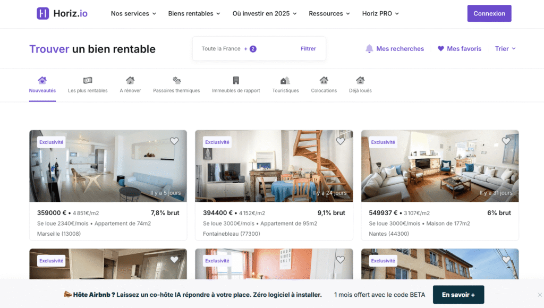Image resolution: width=544 pixels, height=308 pixels.
Task: Expand the Nos services dropdown
Action: click(x=133, y=14)
